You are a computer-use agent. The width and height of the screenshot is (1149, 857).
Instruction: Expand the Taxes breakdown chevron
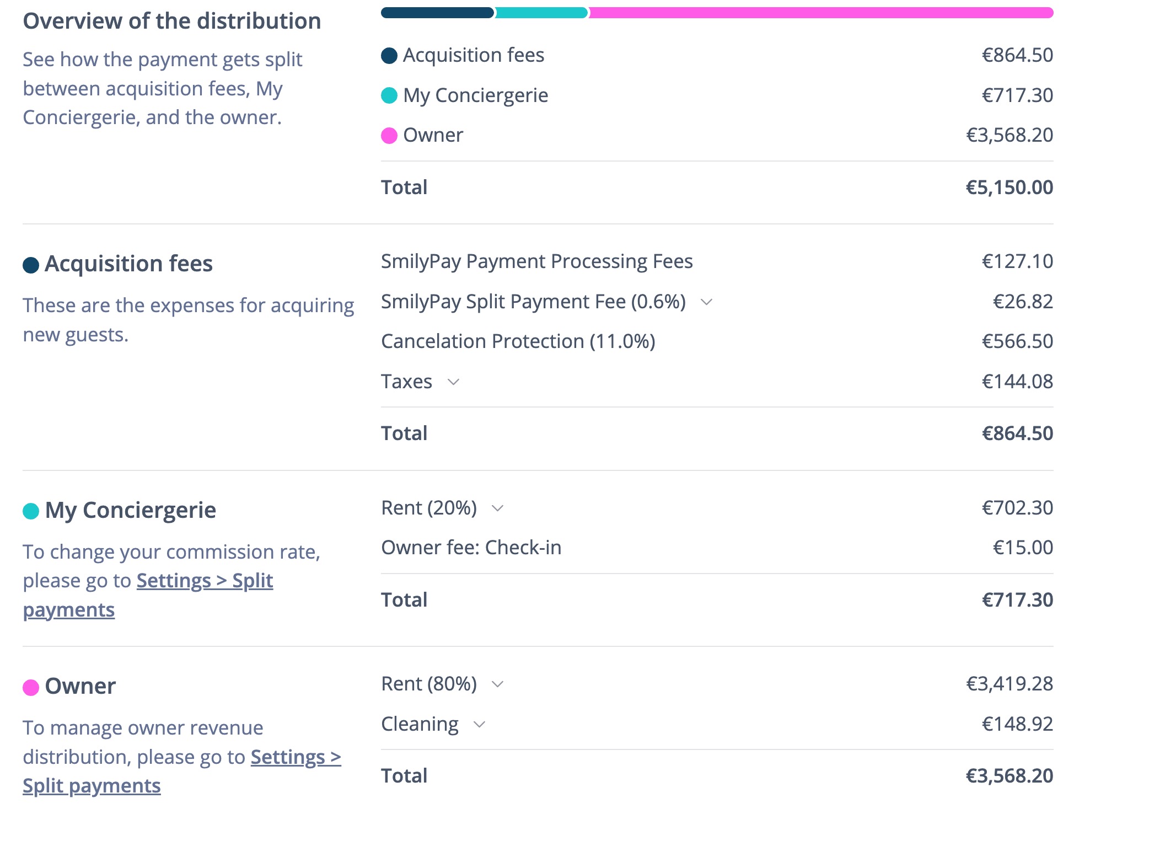tap(453, 382)
